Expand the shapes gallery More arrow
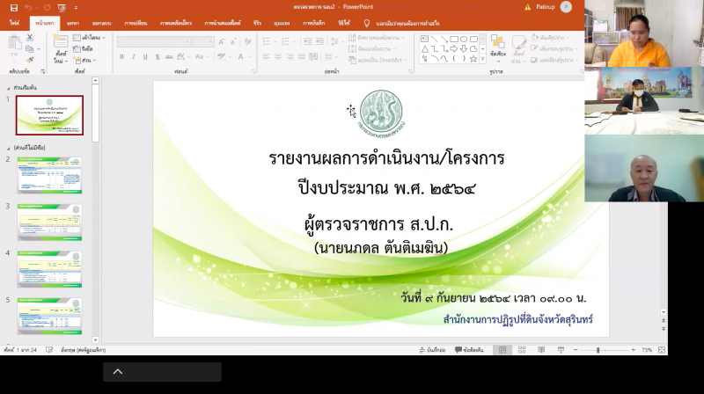704x394 pixels. tap(482, 59)
